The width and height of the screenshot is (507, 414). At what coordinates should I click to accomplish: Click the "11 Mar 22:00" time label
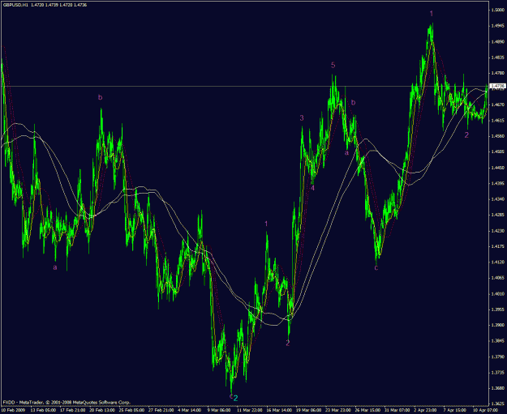pyautogui.click(x=250, y=410)
